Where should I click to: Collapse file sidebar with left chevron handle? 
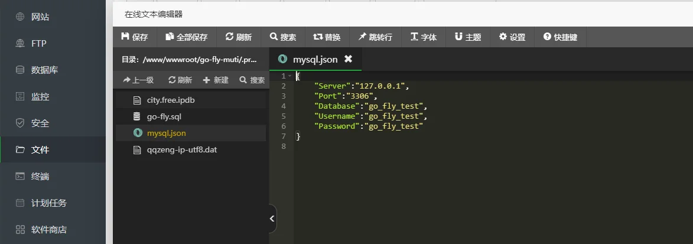(272, 219)
